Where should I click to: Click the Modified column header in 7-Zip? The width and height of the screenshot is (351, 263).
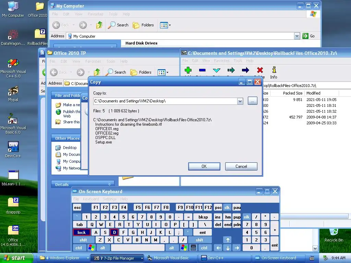click(x=322, y=93)
